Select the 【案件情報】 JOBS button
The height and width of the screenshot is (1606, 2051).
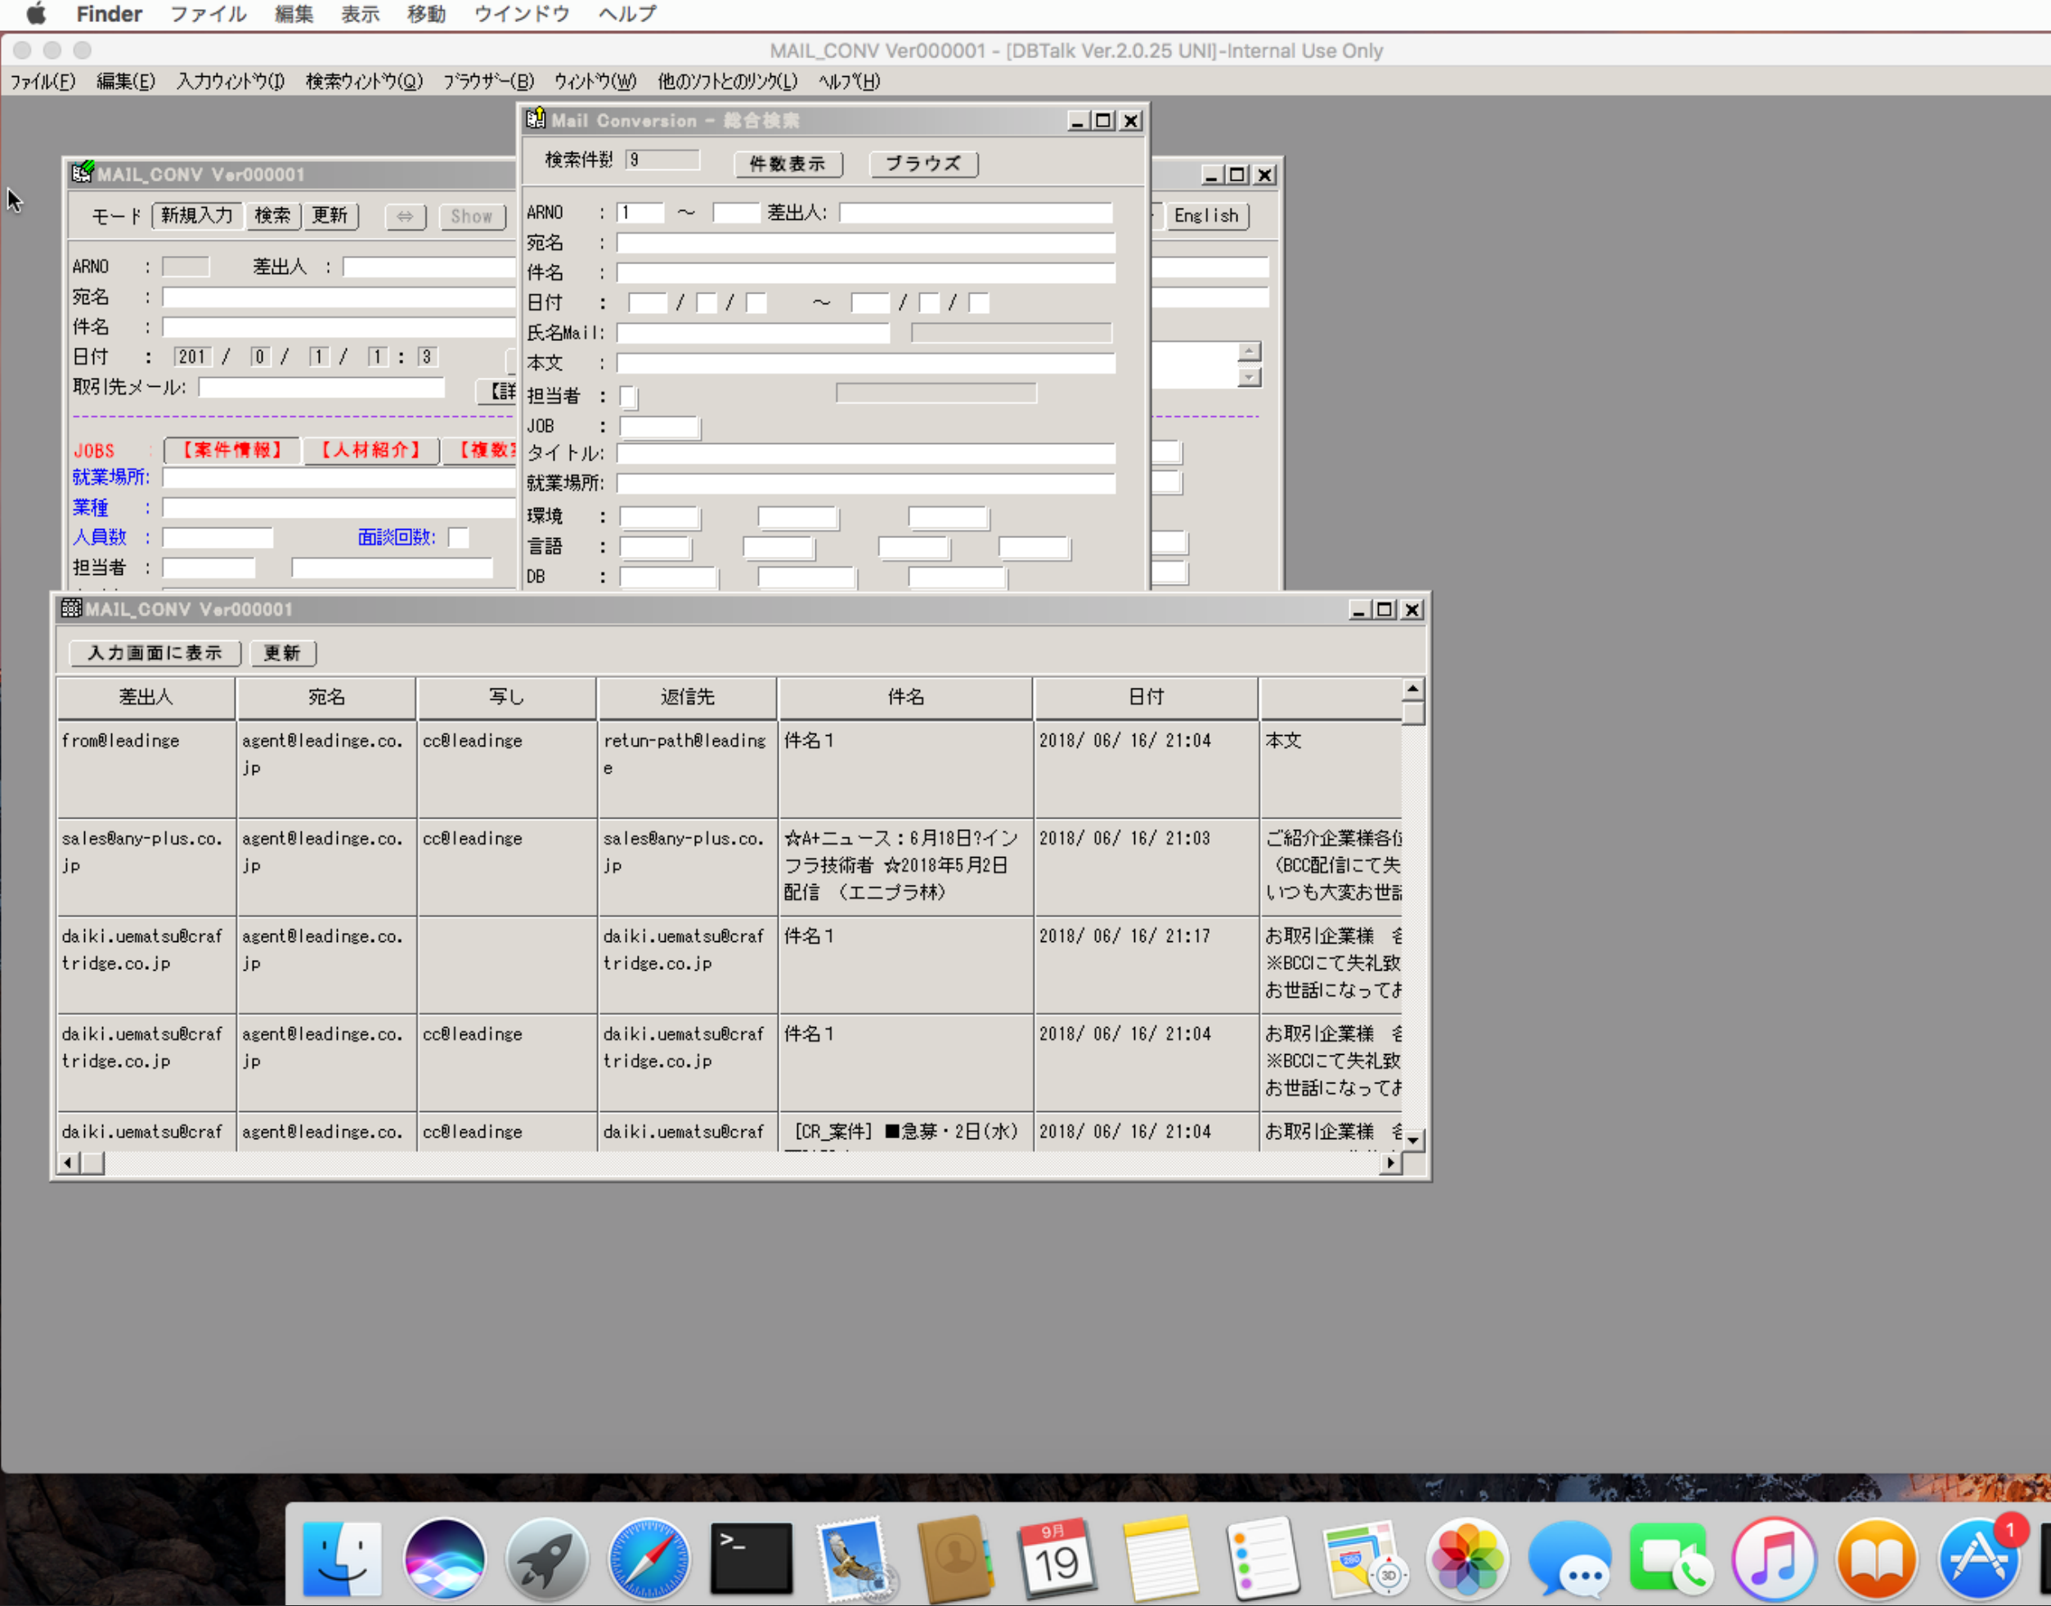coord(231,451)
